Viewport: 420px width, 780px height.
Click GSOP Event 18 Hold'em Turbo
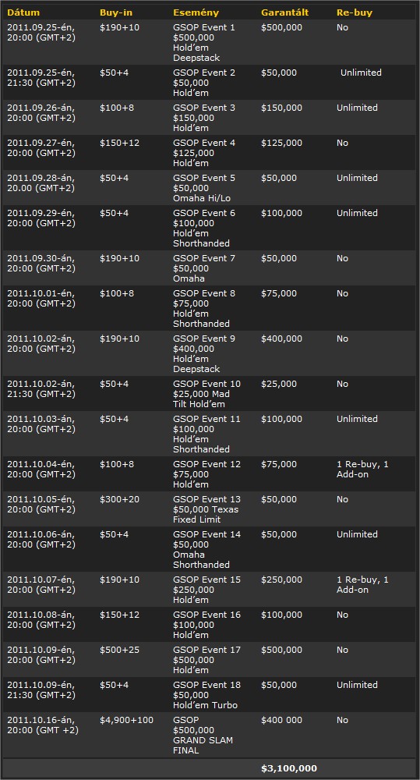(x=206, y=695)
